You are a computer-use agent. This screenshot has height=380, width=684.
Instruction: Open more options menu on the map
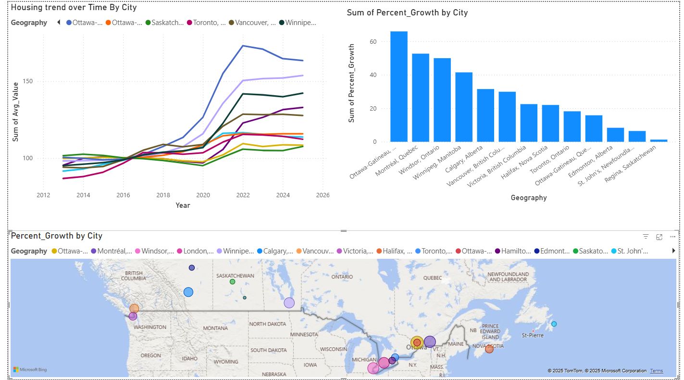[672, 236]
